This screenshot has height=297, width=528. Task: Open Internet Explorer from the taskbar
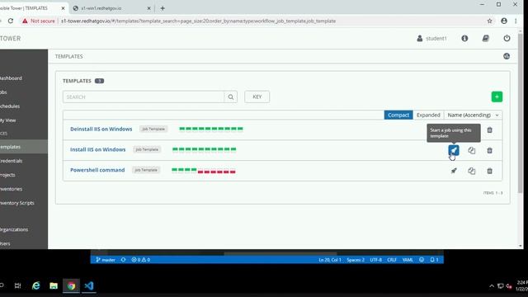pos(35,286)
